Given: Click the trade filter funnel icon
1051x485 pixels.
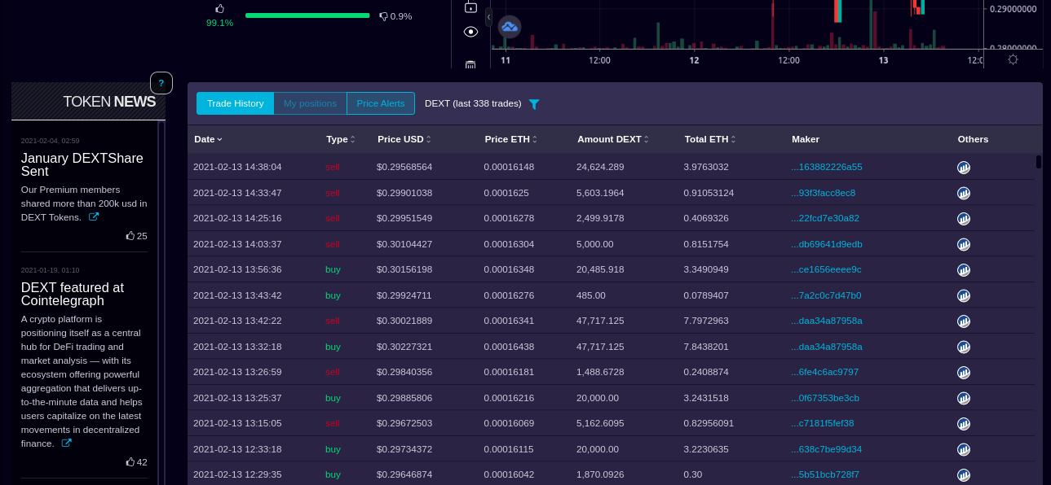Looking at the screenshot, I should (534, 104).
